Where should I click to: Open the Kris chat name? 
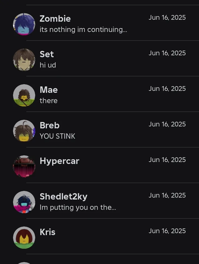point(47,232)
